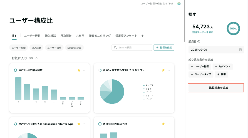Unfavorite star on 直近1ヶ月で最も閲覧した大カテゴリ card
248x138 pixels.
163,70
